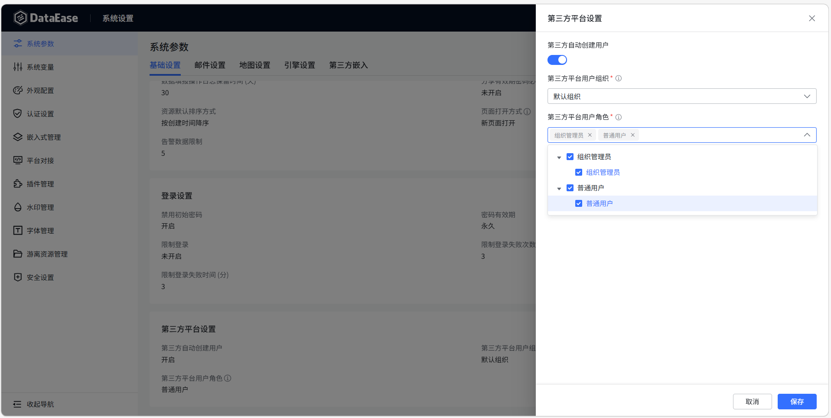
Task: Open the 平台对接 page
Action: 41,160
